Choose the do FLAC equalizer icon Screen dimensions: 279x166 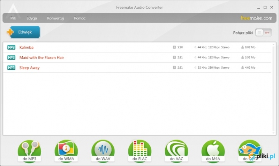[x=140, y=151]
